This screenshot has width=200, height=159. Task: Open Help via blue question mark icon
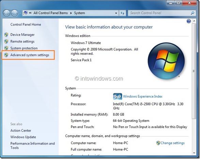188,21
